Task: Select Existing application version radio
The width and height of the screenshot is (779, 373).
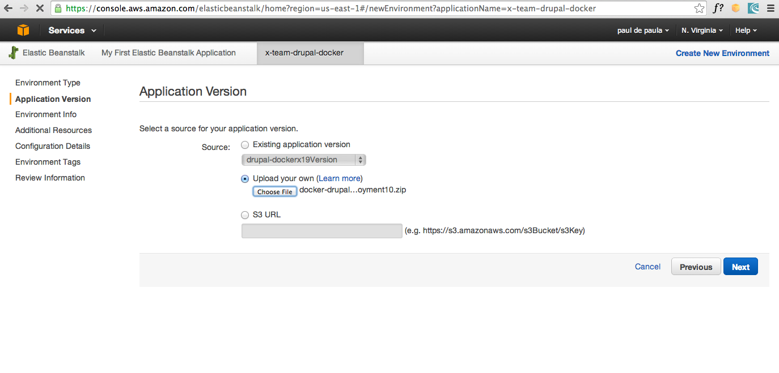Action: [x=245, y=145]
